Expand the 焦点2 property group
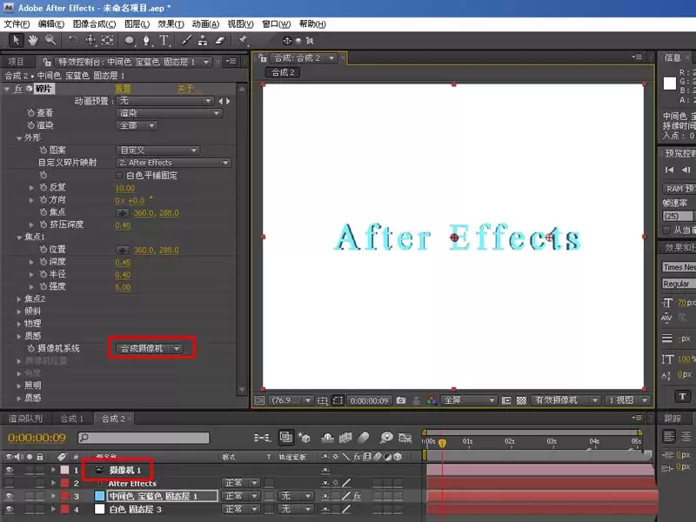The image size is (696, 522). click(19, 299)
